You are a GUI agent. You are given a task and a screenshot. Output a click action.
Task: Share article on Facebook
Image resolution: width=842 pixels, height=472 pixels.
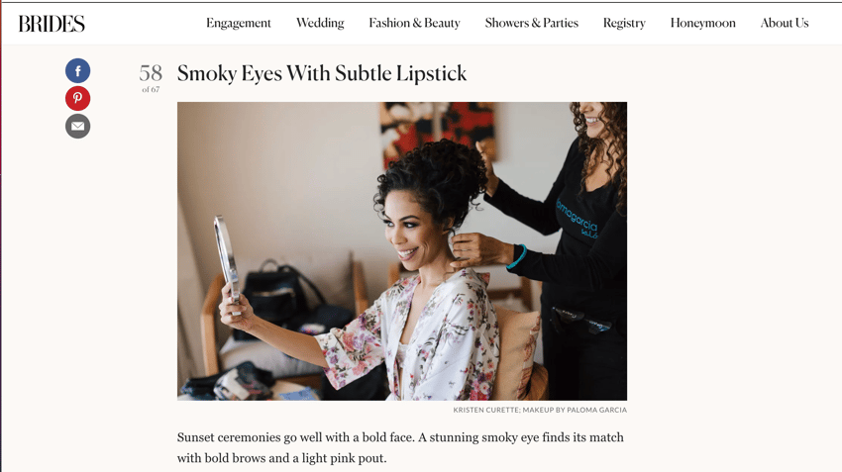click(x=78, y=71)
